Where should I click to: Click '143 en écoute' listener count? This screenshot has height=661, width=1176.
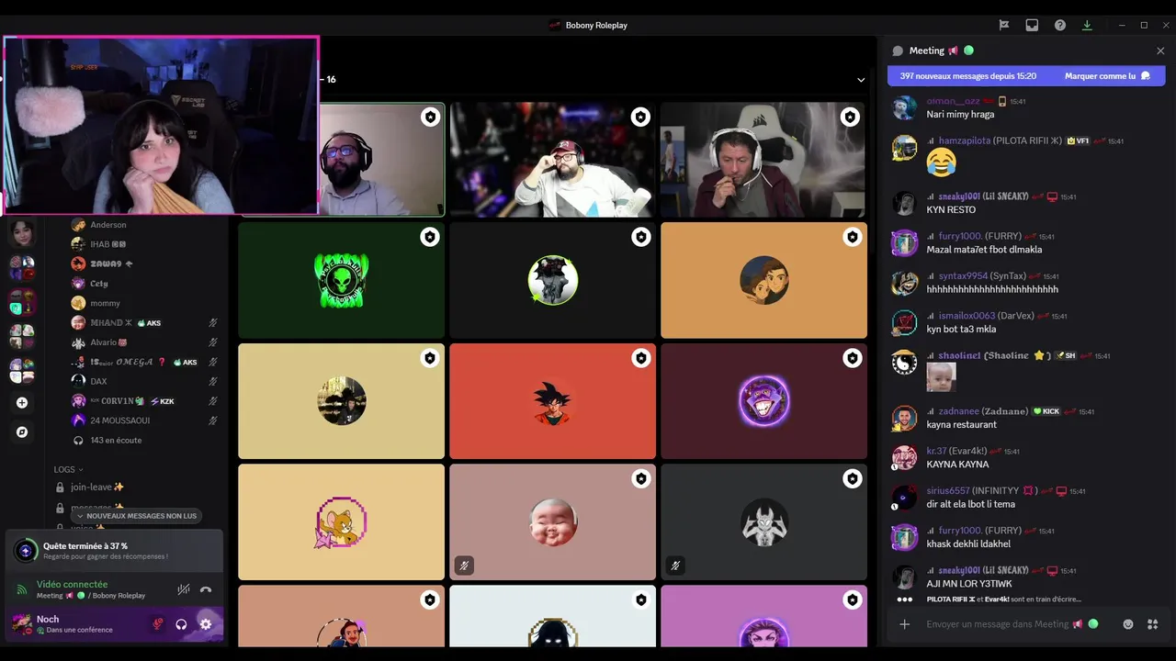pyautogui.click(x=116, y=441)
